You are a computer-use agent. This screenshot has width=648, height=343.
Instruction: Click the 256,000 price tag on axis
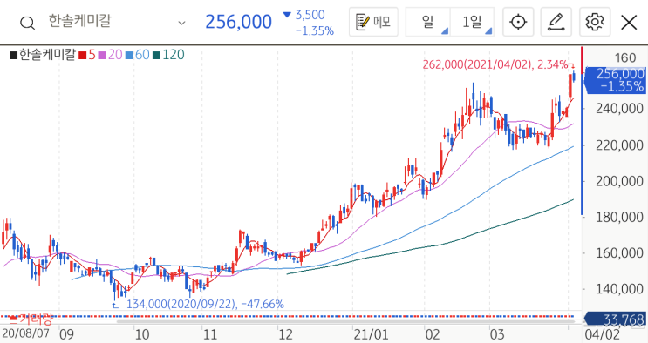[x=616, y=80]
